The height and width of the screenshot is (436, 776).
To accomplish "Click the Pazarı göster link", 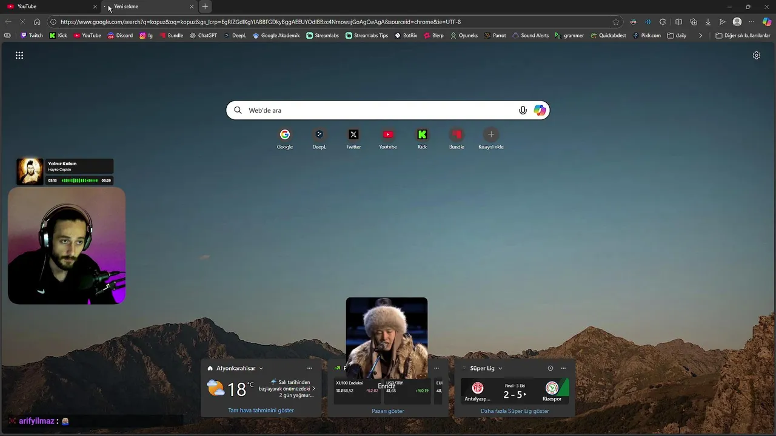I will 388,411.
